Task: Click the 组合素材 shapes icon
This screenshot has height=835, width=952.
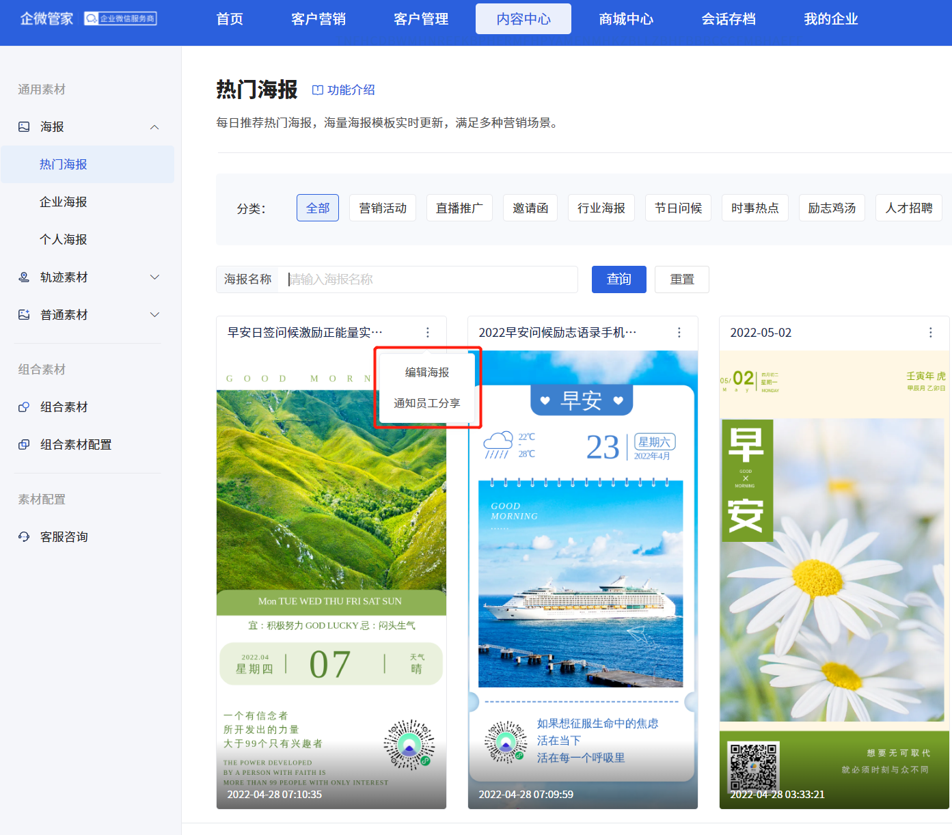Action: (x=24, y=407)
